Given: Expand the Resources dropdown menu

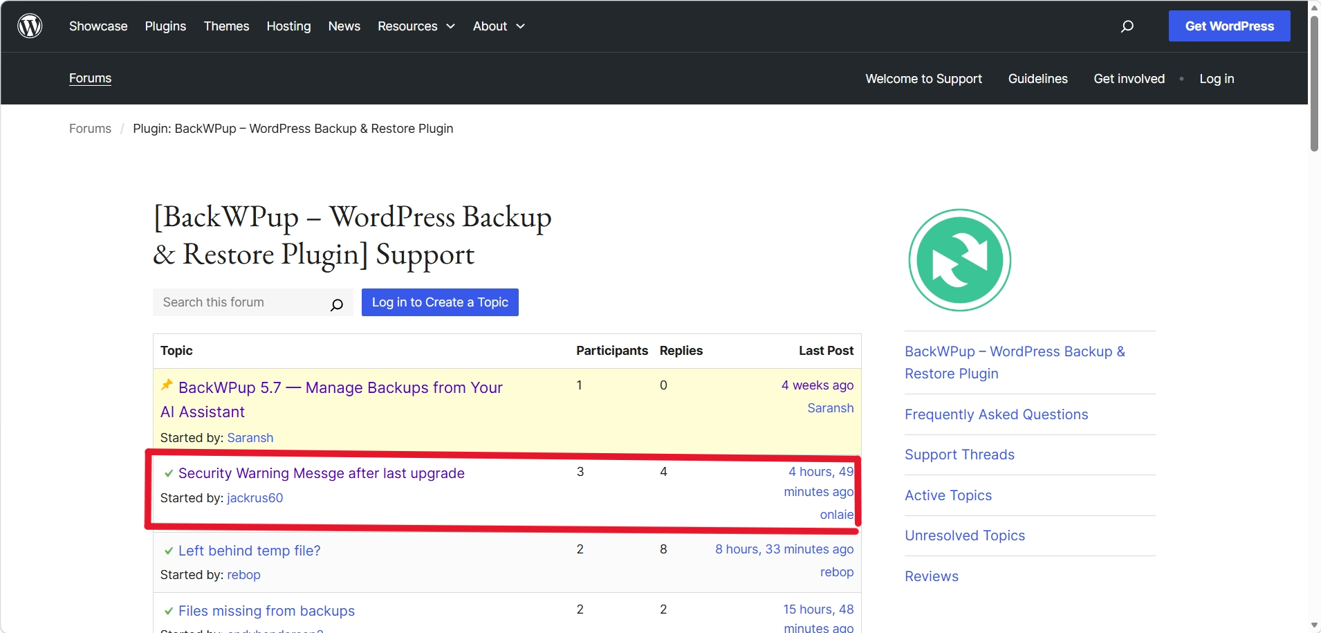Looking at the screenshot, I should (x=416, y=26).
